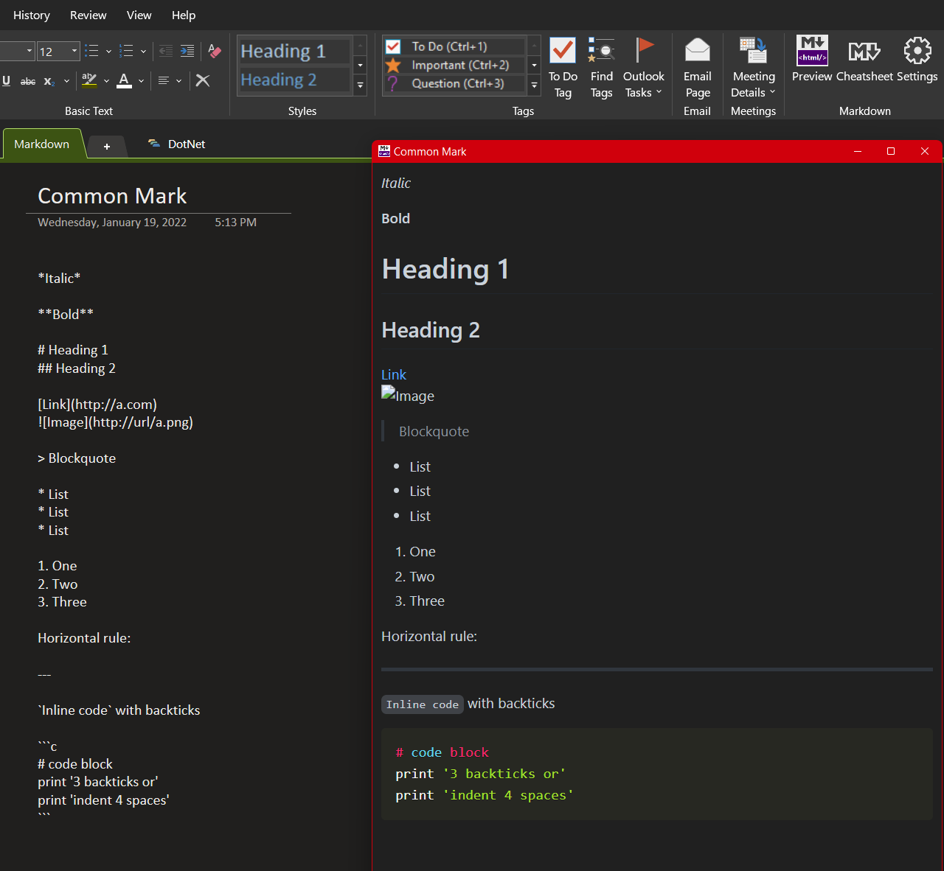Apply subscript formatting
944x871 pixels.
pos(49,81)
